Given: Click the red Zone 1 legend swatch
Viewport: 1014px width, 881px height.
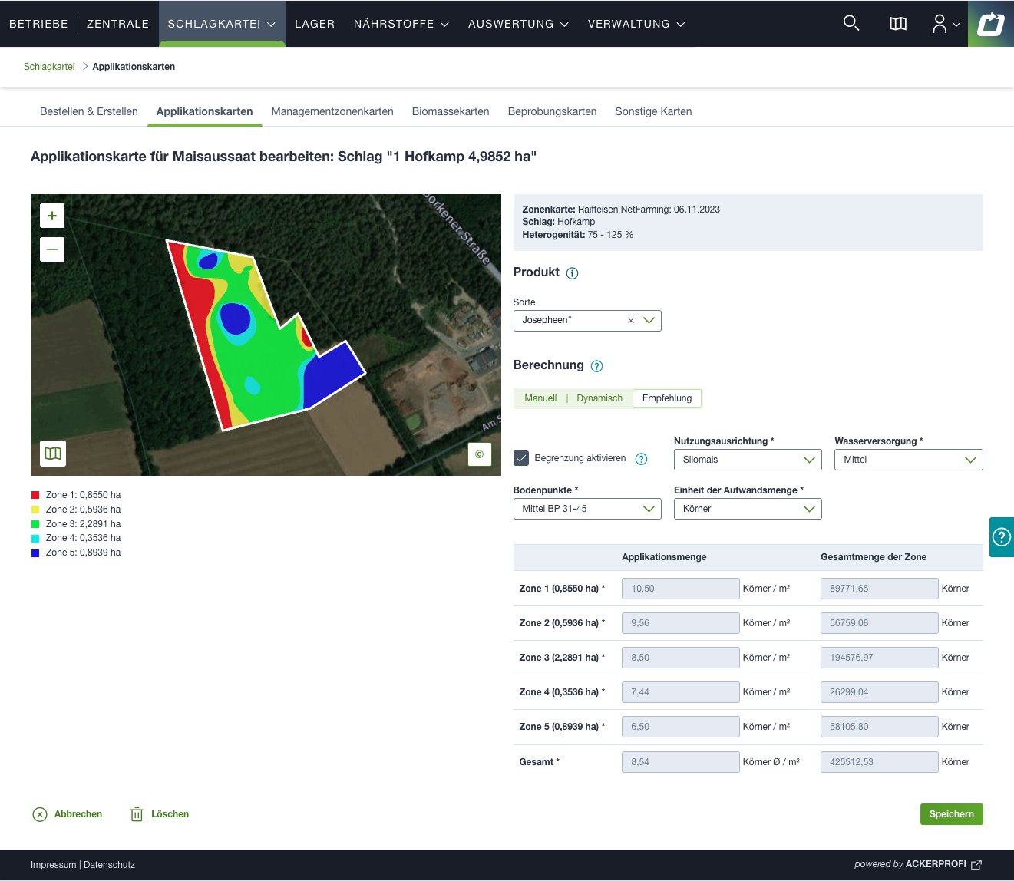Looking at the screenshot, I should click(x=35, y=495).
